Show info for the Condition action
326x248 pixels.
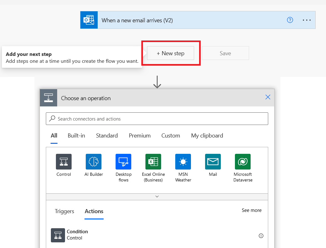coord(261,236)
